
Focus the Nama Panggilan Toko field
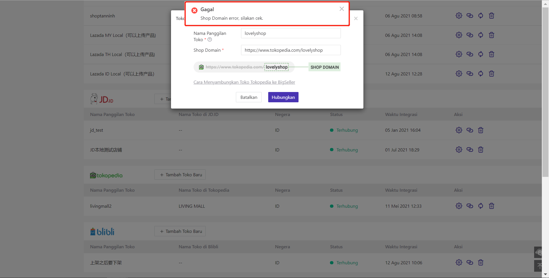pos(291,33)
